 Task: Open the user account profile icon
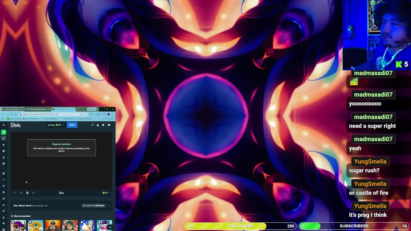point(98,125)
